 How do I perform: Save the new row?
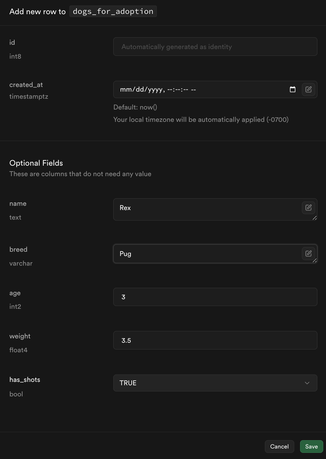[x=311, y=446]
